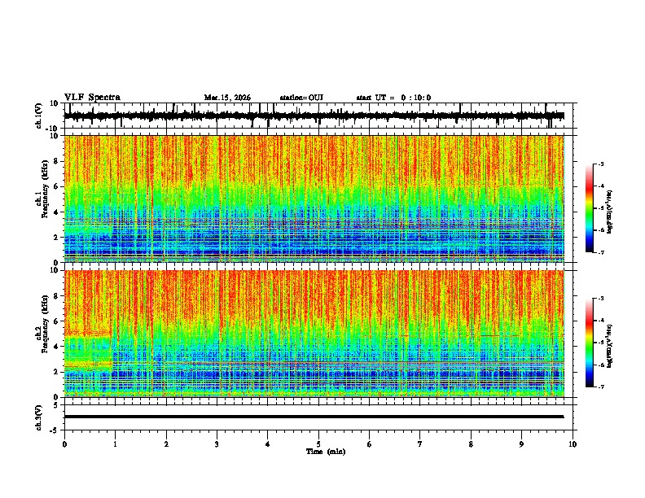Click the ch.1 spectrogram color scale bar
The image size is (645, 498).
point(589,208)
